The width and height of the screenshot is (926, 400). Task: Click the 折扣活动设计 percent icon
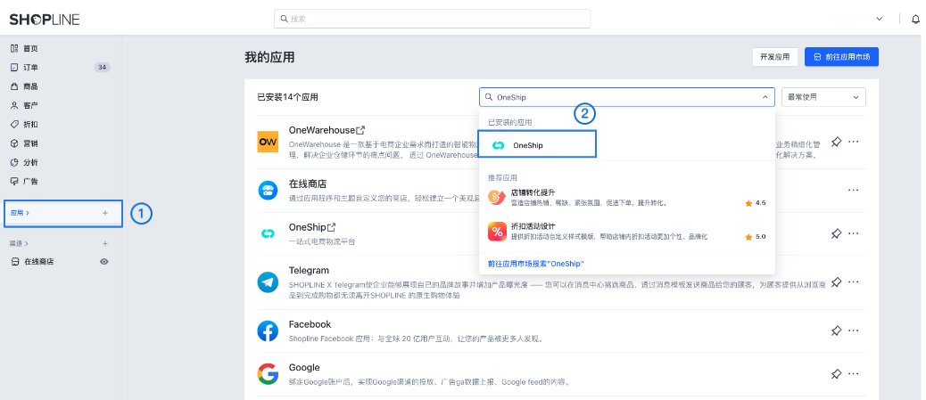pos(497,232)
